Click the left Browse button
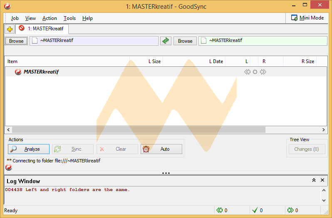The image size is (332, 218). [x=16, y=41]
